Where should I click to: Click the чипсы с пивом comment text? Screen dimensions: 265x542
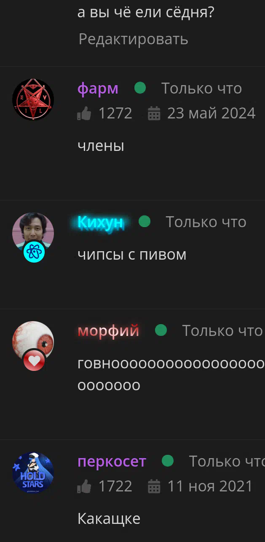[132, 255]
